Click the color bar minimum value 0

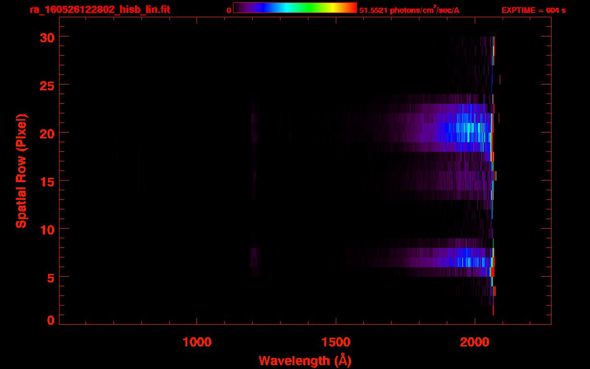(229, 10)
